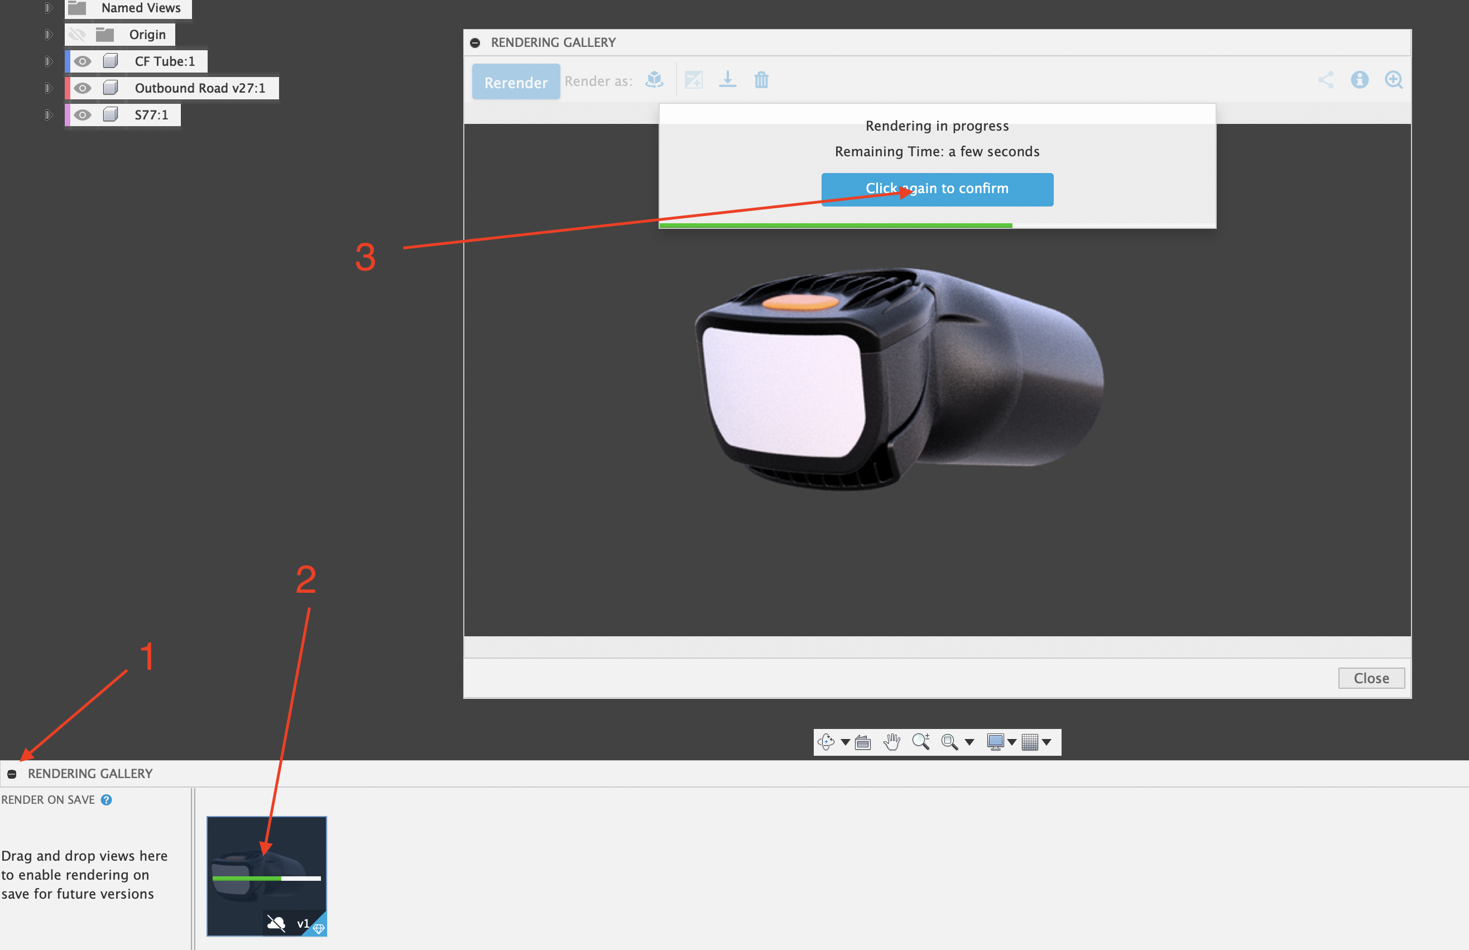Open render info with the info icon

(x=1361, y=80)
